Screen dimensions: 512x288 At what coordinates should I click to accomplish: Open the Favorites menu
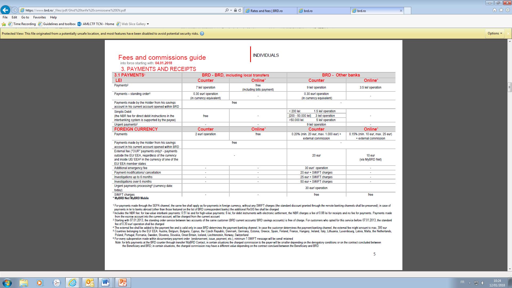click(x=39, y=17)
